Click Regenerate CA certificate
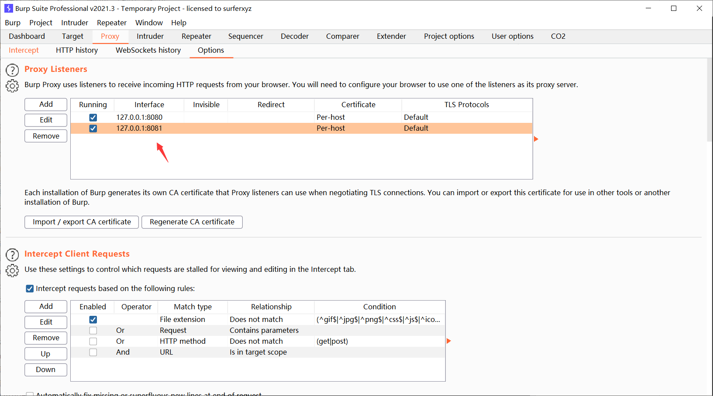Image resolution: width=713 pixels, height=396 pixels. point(192,222)
